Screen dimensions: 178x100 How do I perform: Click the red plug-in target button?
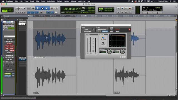[x=130, y=29]
